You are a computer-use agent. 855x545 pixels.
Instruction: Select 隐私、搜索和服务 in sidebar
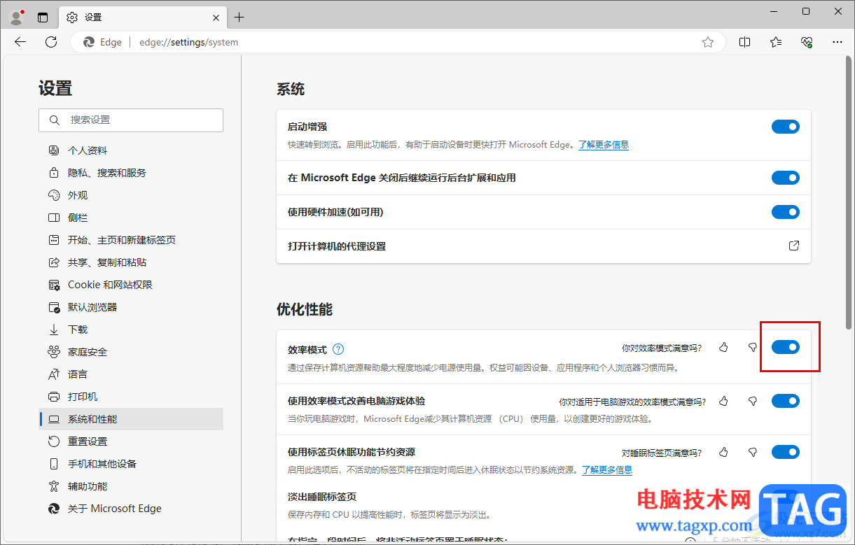[x=106, y=173]
